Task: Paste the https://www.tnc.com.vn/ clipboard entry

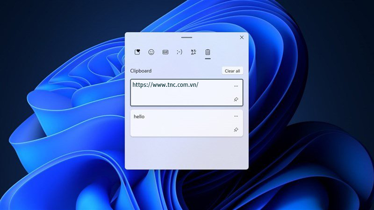Action: [x=187, y=92]
